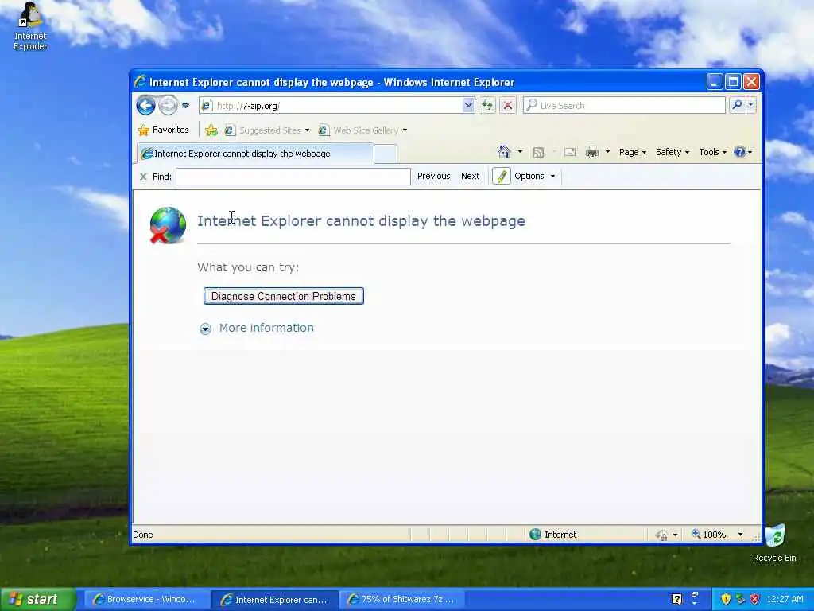Click the Done status text
This screenshot has height=611, width=814.
tap(143, 535)
